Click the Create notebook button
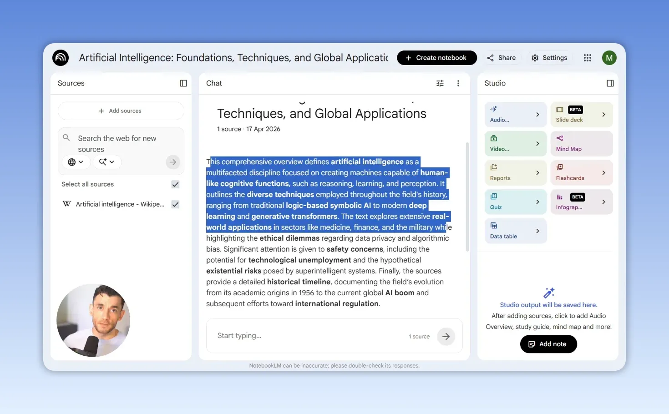The image size is (669, 414). 436,58
